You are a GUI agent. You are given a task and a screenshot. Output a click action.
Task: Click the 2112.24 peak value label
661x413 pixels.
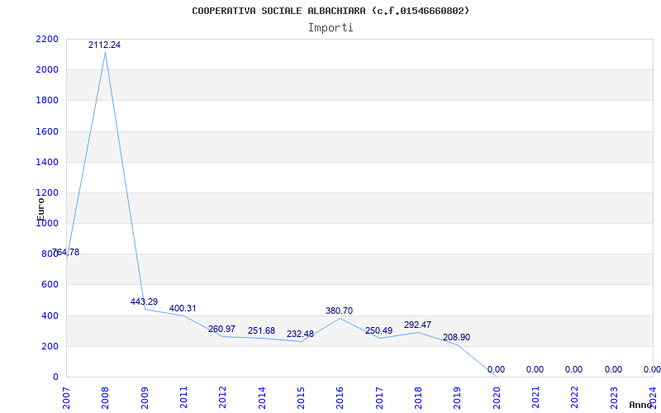(104, 45)
